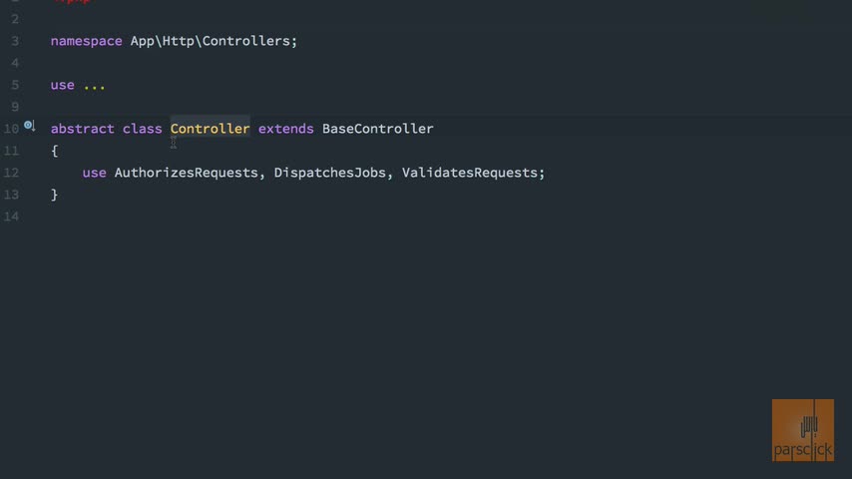Click line number 3 in the gutter
The width and height of the screenshot is (852, 479).
[x=15, y=41]
